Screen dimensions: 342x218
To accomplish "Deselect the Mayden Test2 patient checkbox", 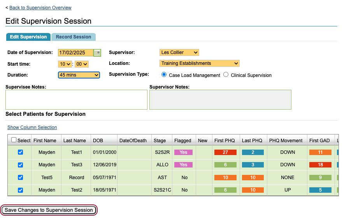I will click(x=21, y=190).
